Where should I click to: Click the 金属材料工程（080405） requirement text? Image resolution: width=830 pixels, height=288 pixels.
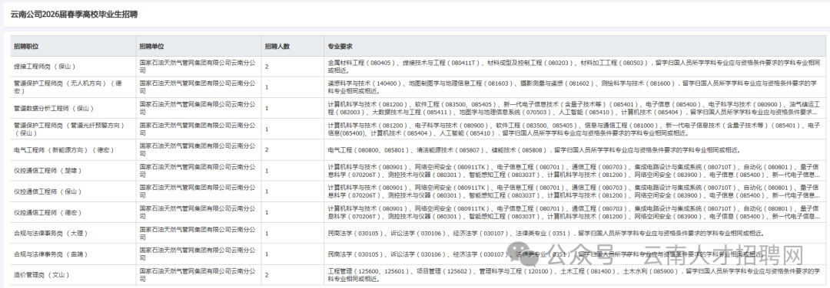point(361,62)
